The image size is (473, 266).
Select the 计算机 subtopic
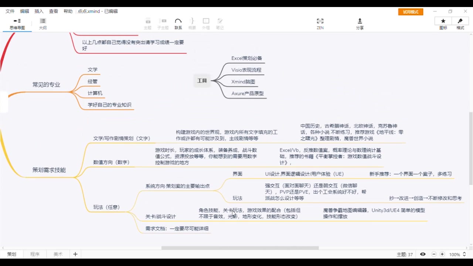(x=95, y=93)
